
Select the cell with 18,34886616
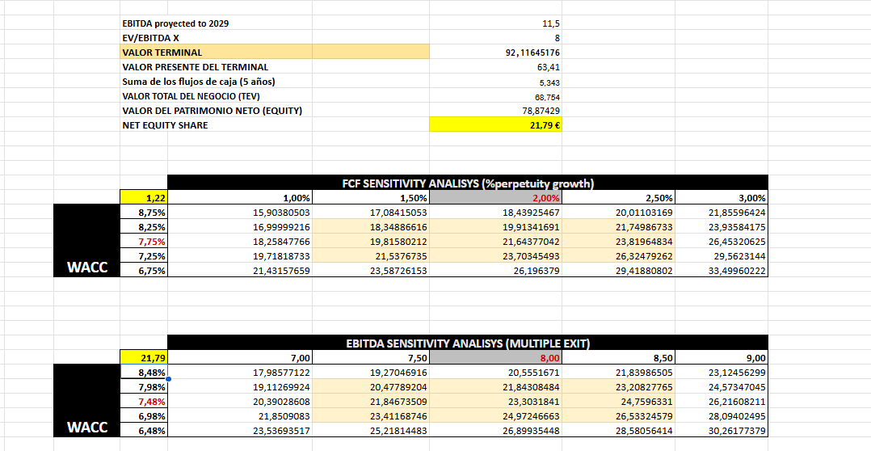(x=371, y=226)
